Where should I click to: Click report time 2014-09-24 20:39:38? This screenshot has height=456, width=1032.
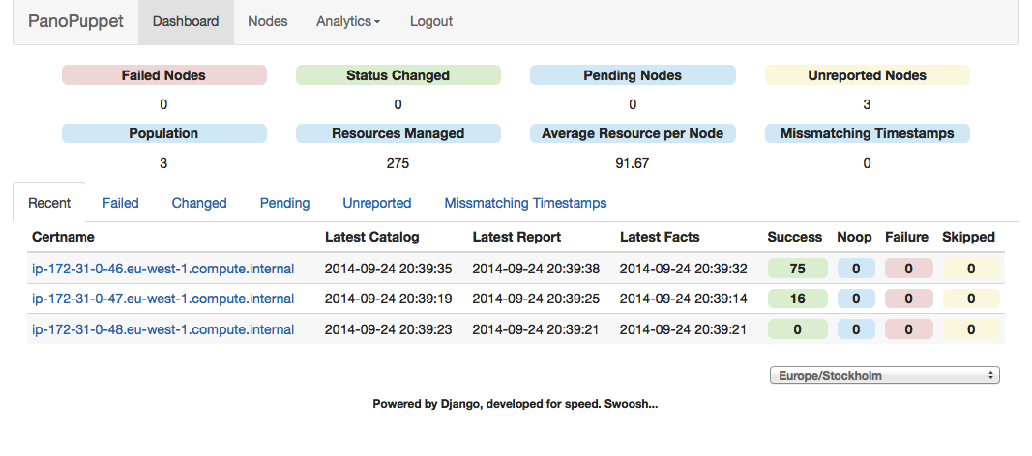click(536, 269)
